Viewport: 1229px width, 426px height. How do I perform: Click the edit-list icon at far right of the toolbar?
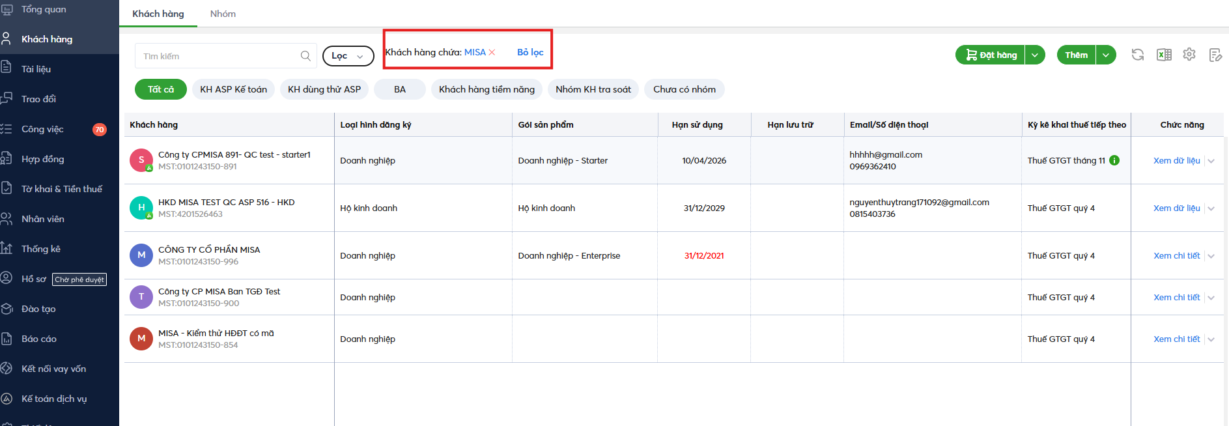tap(1215, 55)
